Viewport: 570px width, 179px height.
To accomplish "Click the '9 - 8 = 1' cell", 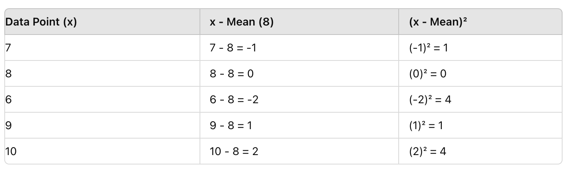I will [231, 126].
